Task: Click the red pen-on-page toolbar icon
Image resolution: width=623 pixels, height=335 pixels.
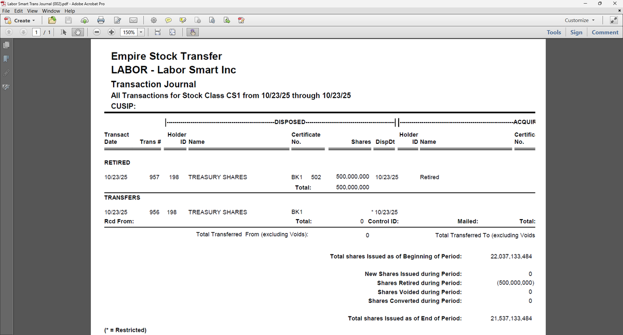Action: pyautogui.click(x=241, y=20)
